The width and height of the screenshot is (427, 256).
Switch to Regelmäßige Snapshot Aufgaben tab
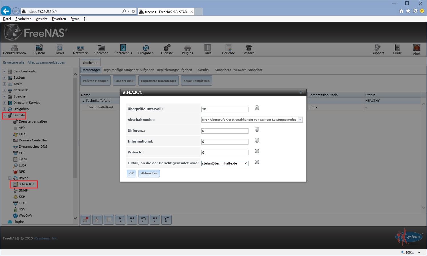click(x=129, y=70)
